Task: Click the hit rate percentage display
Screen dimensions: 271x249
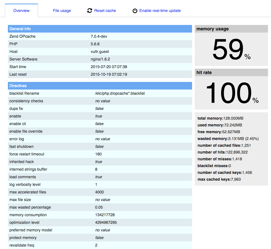Action: (231, 93)
